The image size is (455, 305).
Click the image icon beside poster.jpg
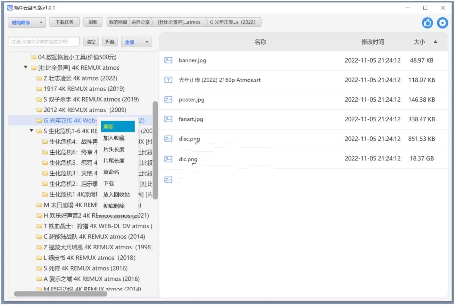tap(168, 99)
